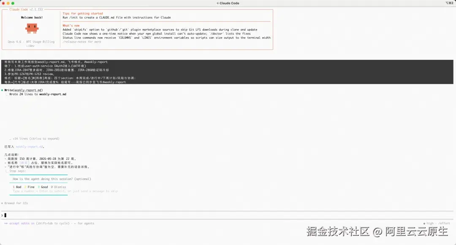Select the '1 Bad' rating option
Viewport: 456px width, 245px height.
pos(17,187)
